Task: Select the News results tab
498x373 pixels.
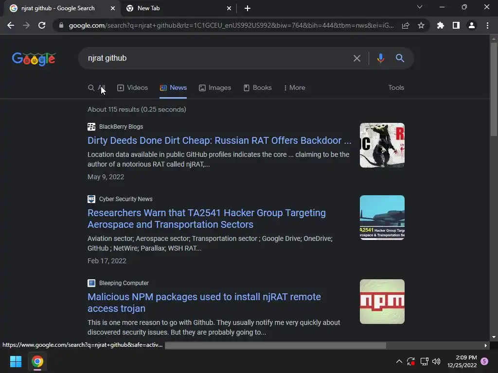Action: click(173, 88)
